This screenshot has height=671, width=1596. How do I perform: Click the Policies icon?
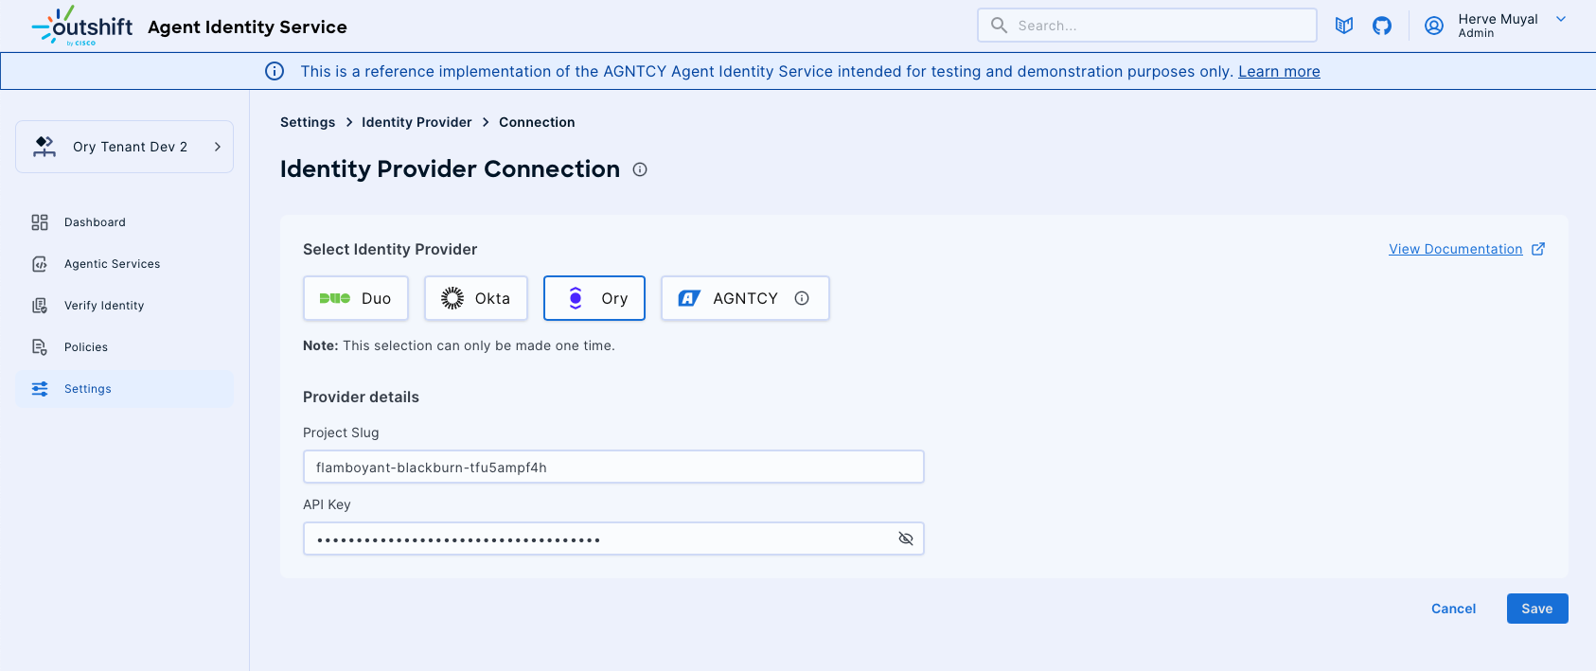pyautogui.click(x=40, y=347)
